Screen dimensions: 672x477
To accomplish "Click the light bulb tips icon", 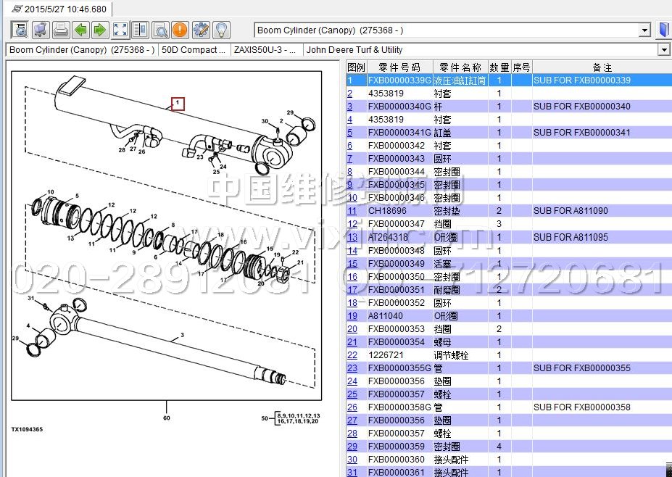I will point(220,30).
